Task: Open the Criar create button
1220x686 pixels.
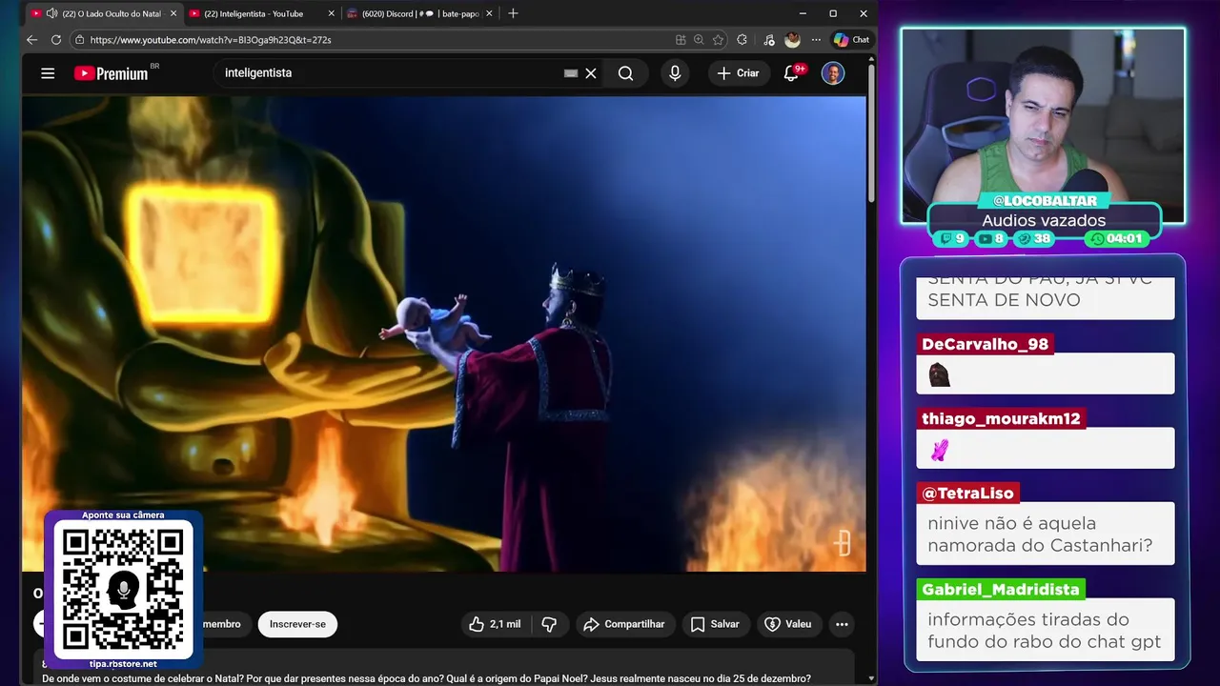Action: click(x=739, y=73)
